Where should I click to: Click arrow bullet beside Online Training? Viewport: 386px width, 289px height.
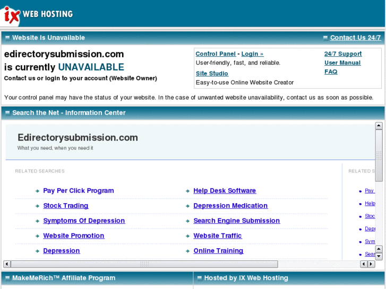coord(187,251)
